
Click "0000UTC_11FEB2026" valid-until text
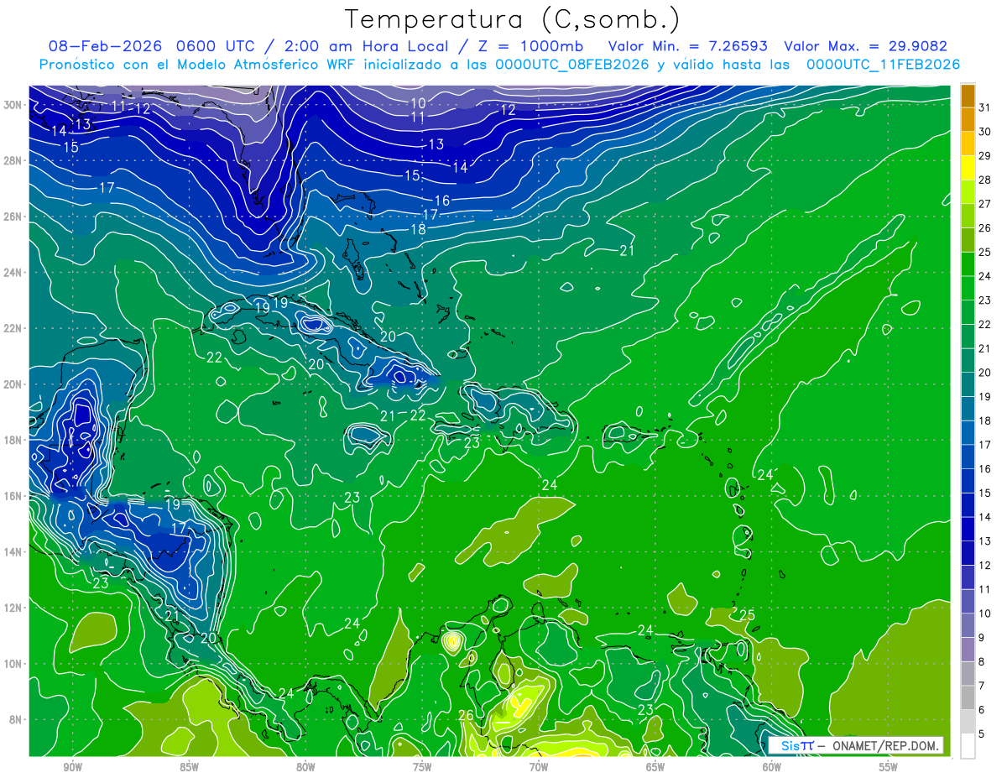tap(883, 65)
